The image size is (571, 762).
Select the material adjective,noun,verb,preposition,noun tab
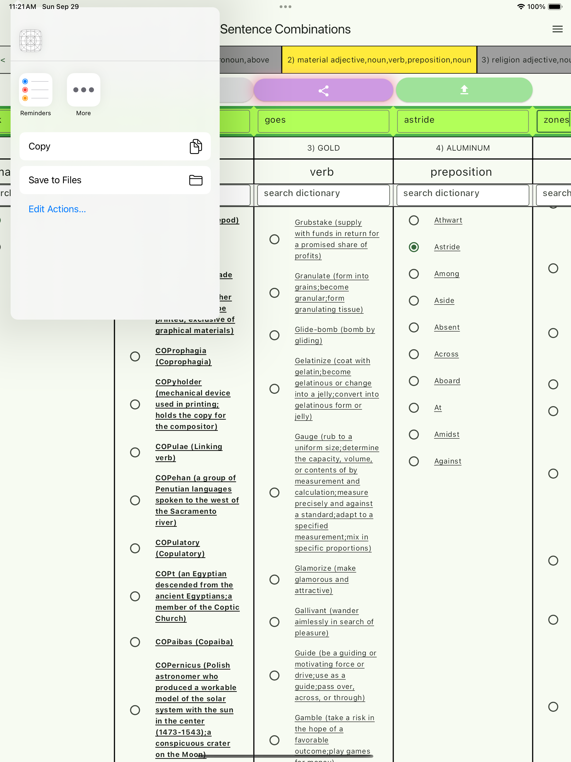(x=379, y=60)
